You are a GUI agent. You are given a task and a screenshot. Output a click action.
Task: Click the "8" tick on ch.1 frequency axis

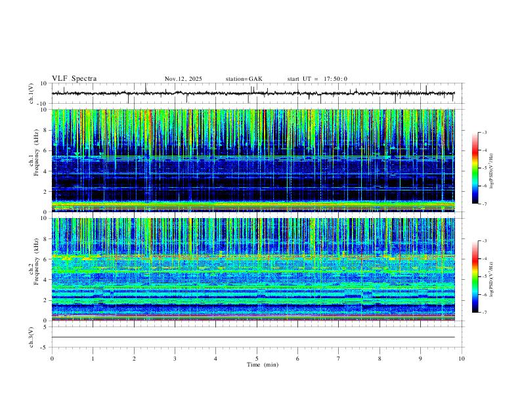46,130
